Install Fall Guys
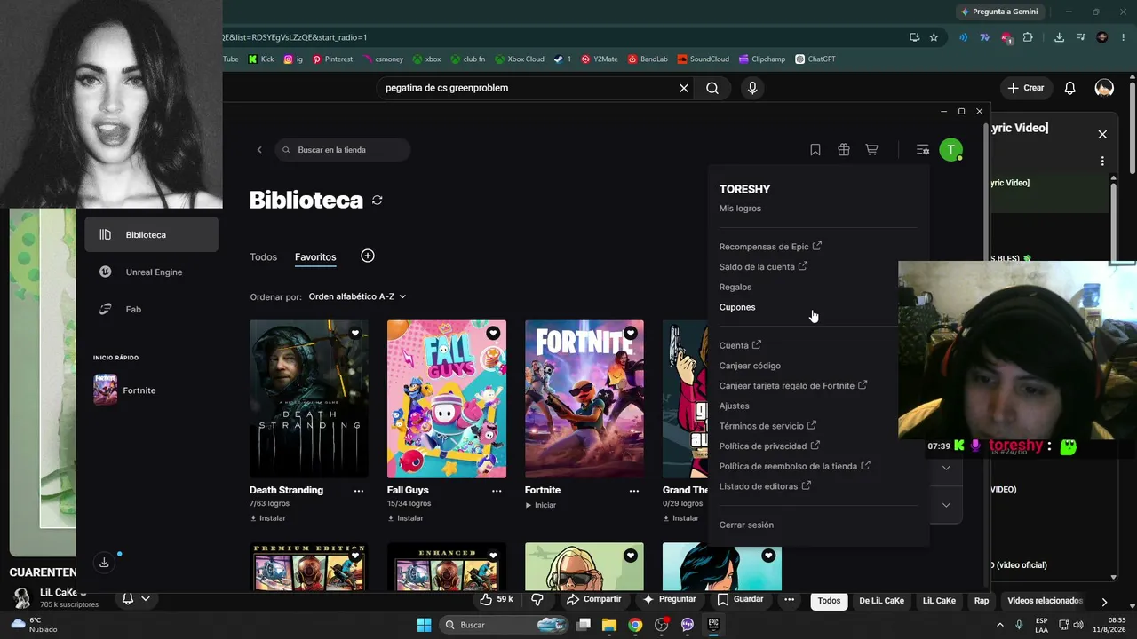Screen dimensions: 1137x639 tap(405, 518)
